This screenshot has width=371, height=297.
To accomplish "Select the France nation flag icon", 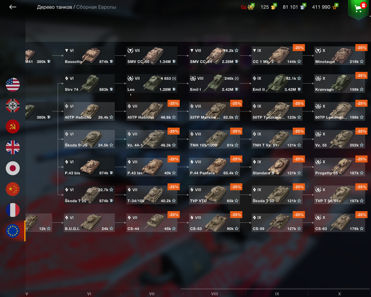I will 13,210.
